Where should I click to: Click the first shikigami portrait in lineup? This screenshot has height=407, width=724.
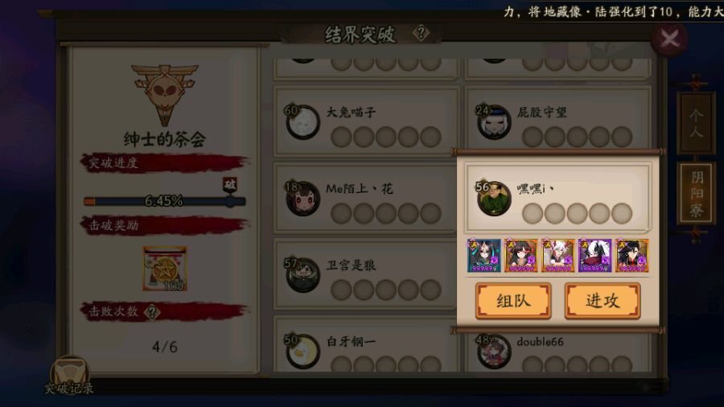point(484,255)
